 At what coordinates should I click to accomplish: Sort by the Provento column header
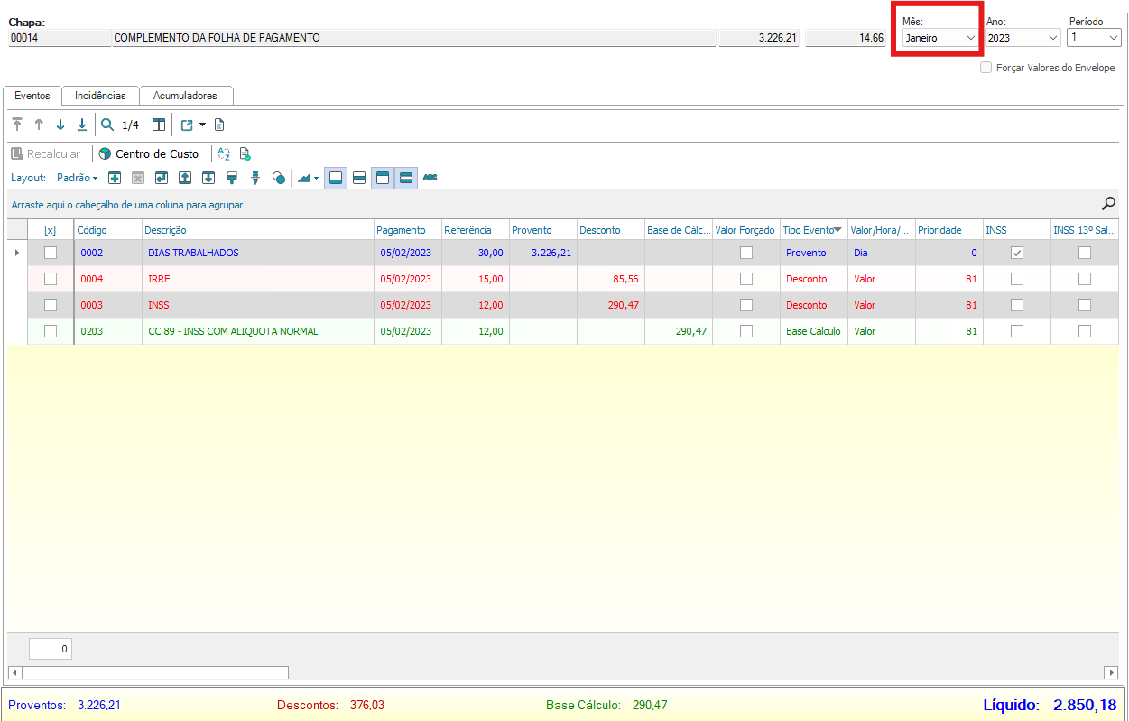[x=542, y=230]
